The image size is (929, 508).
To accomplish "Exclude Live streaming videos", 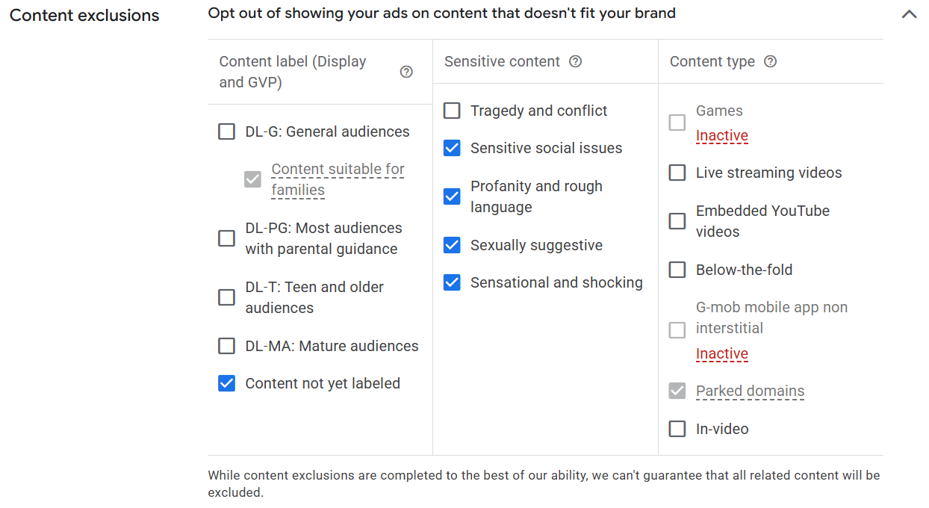I will click(677, 173).
